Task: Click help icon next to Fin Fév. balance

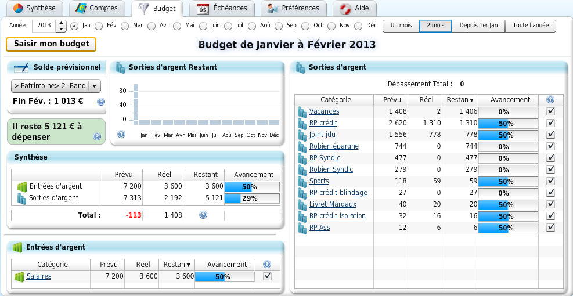Action: (101, 102)
